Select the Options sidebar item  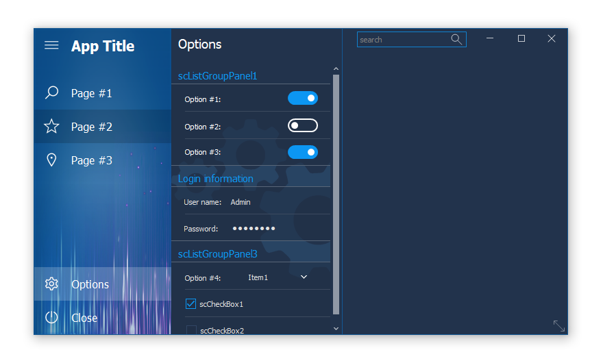point(102,284)
